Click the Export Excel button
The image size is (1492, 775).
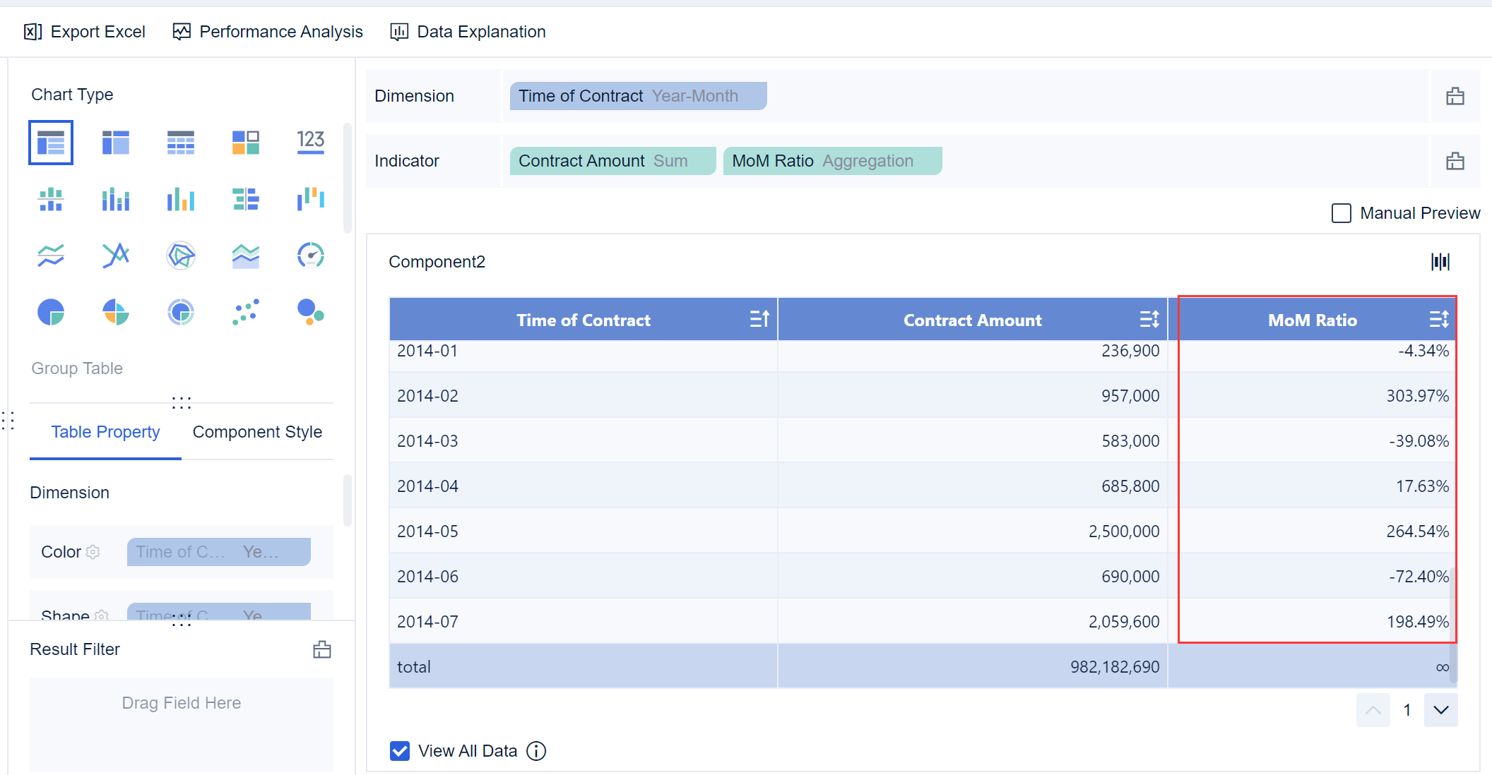pyautogui.click(x=84, y=31)
